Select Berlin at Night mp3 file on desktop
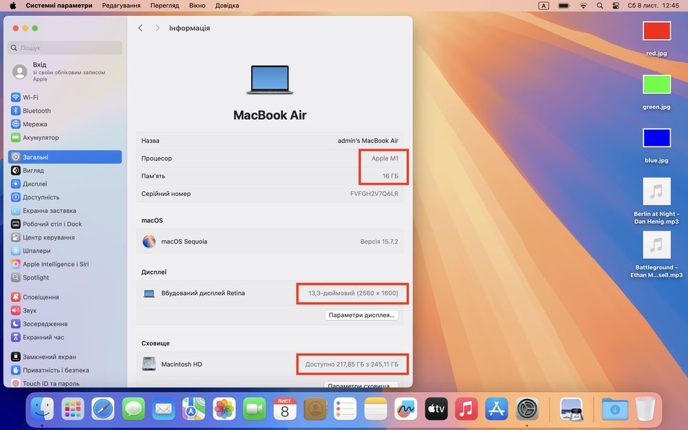 (656, 191)
